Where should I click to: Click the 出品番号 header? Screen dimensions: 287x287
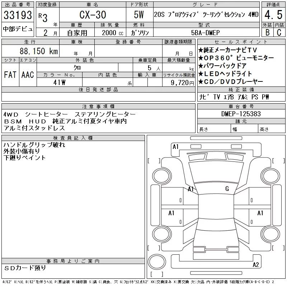point(18,5)
